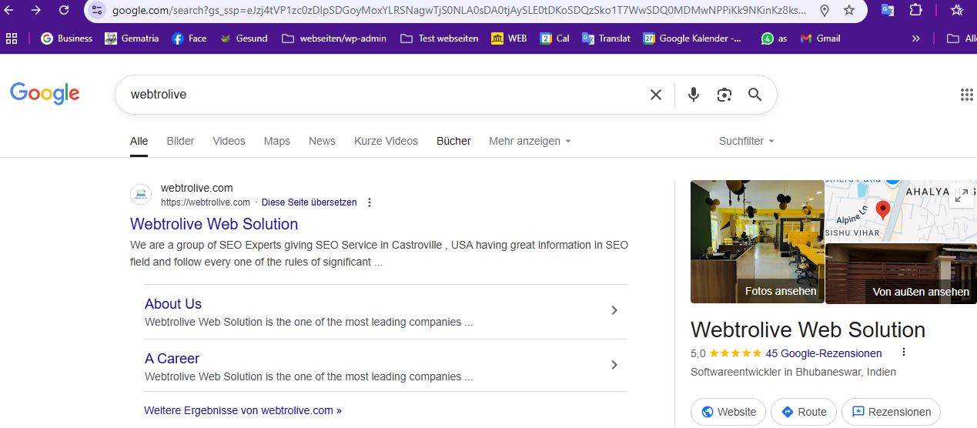Switch to the Bilder tab
Viewport: 977px width, 428px height.
pyautogui.click(x=180, y=141)
